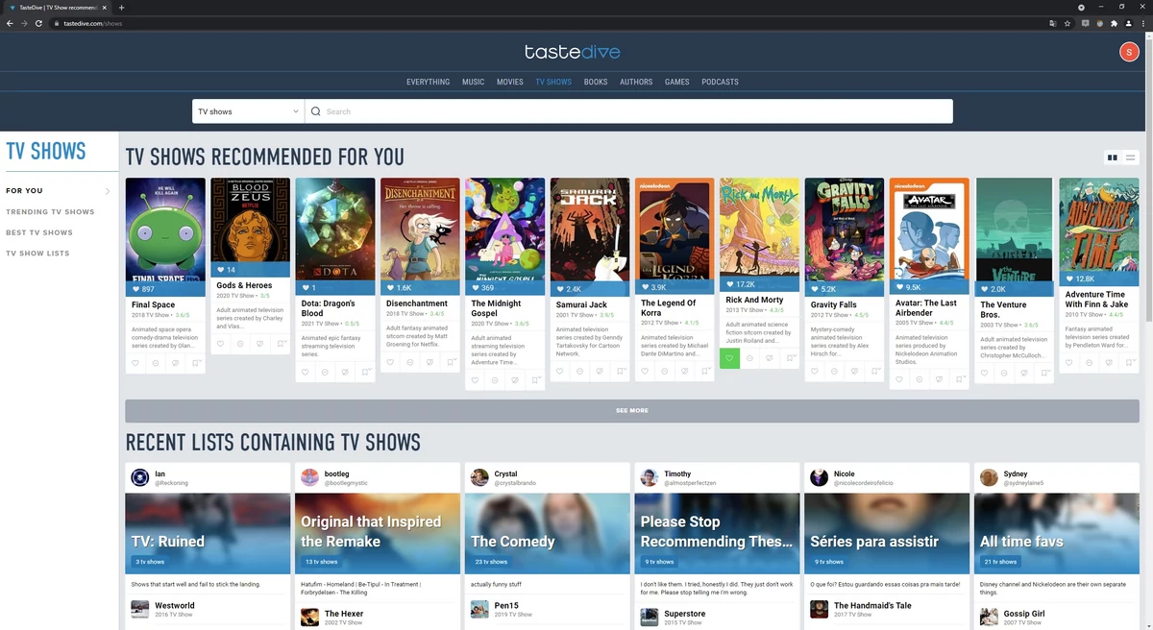The width and height of the screenshot is (1153, 630).
Task: Like Final Space with the heart icon
Action: [x=135, y=363]
